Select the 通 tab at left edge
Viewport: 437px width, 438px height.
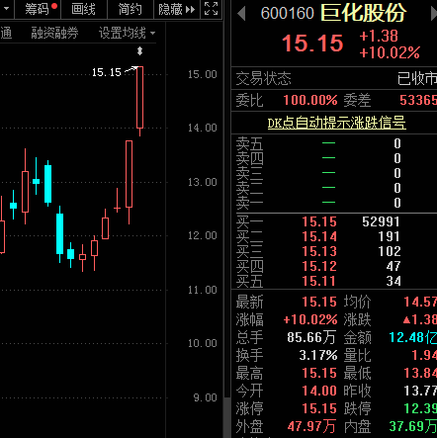click(6, 33)
